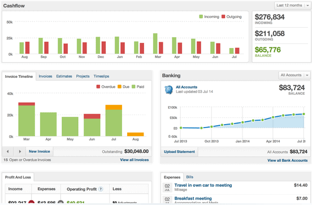Open the Banking All Accounts dropdown
Image resolution: width=312 pixels, height=206 pixels.
[294, 75]
